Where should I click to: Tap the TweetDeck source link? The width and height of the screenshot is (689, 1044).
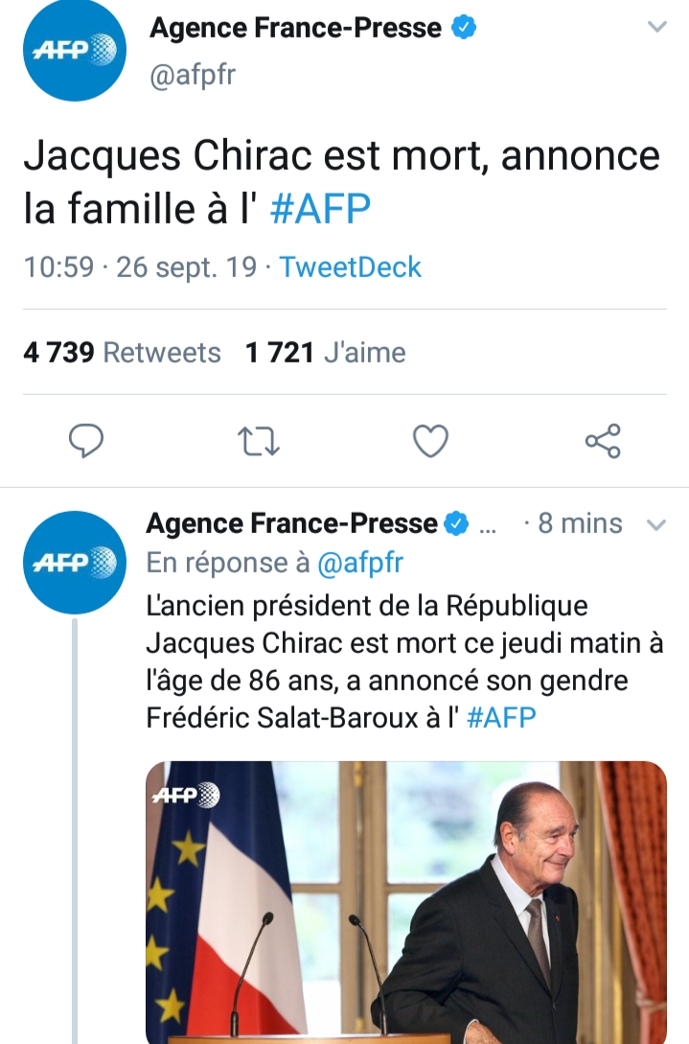pyautogui.click(x=350, y=267)
